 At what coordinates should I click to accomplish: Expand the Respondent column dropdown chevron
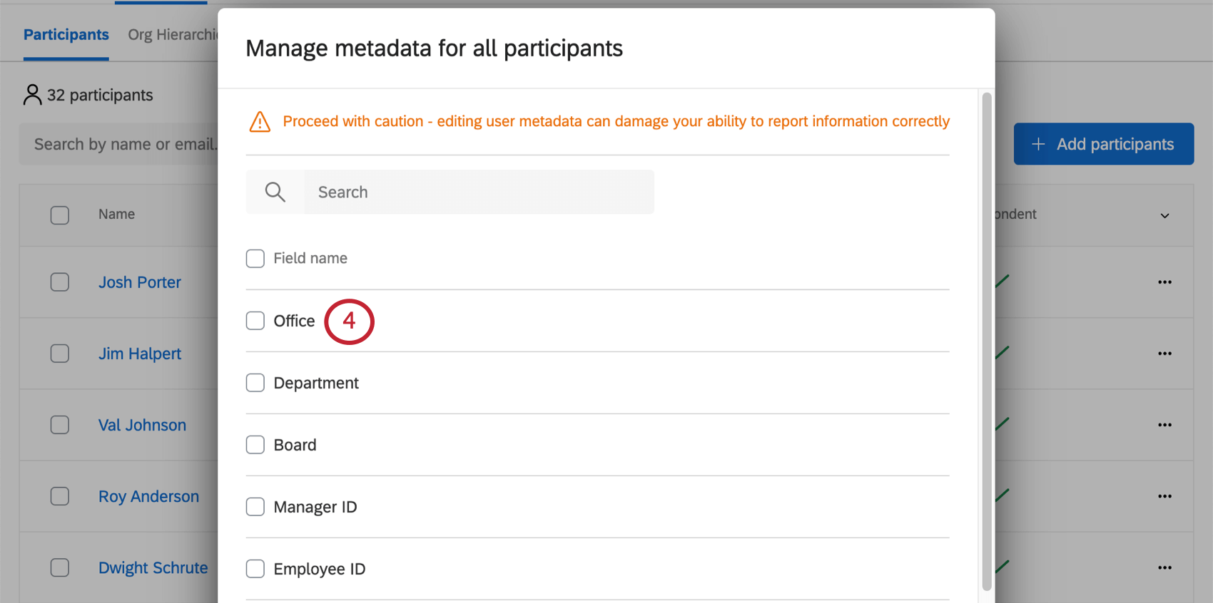[1164, 215]
